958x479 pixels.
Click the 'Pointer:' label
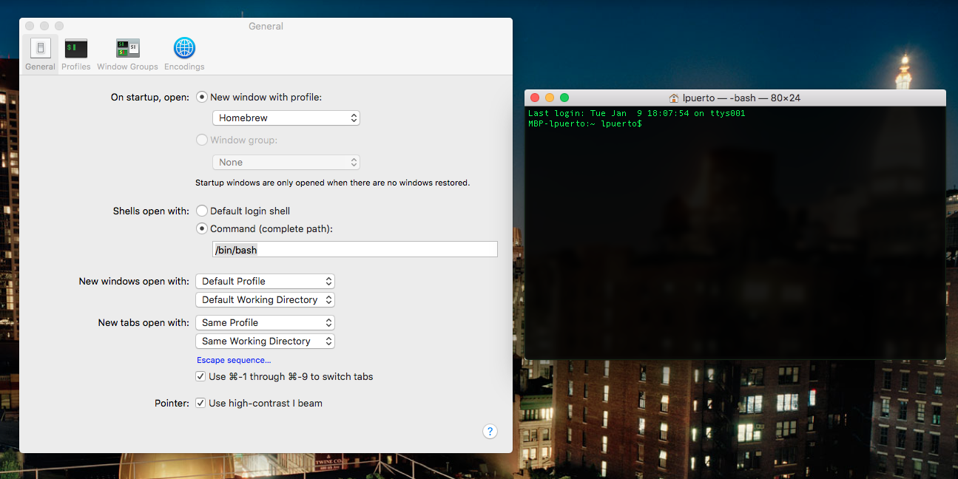172,403
